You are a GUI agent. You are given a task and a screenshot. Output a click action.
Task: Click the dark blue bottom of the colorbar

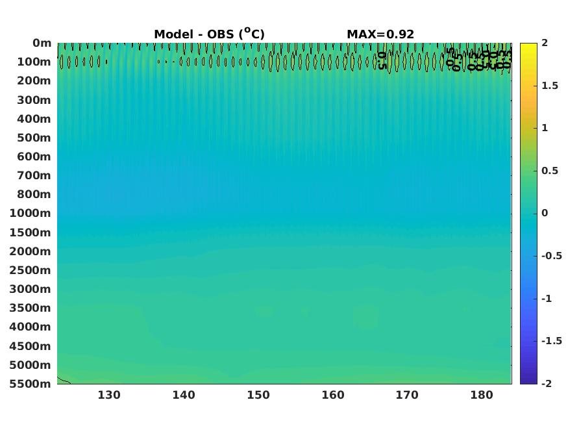528,381
